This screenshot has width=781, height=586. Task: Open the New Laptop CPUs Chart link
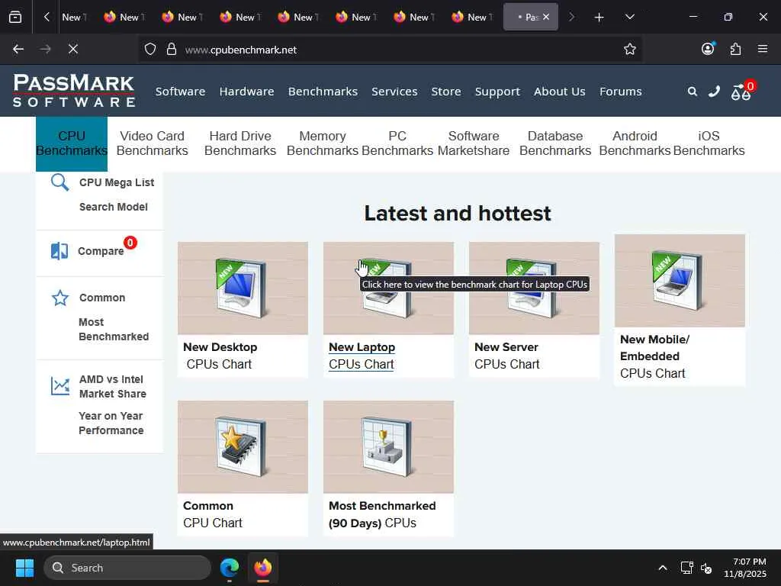coord(362,356)
